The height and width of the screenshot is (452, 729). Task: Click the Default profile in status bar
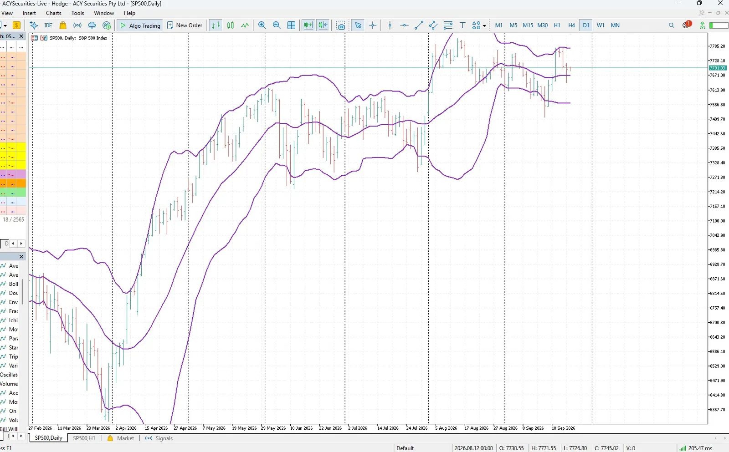[x=405, y=448]
